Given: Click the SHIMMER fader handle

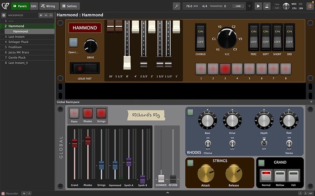Looking at the screenshot, I should pyautogui.click(x=161, y=179).
